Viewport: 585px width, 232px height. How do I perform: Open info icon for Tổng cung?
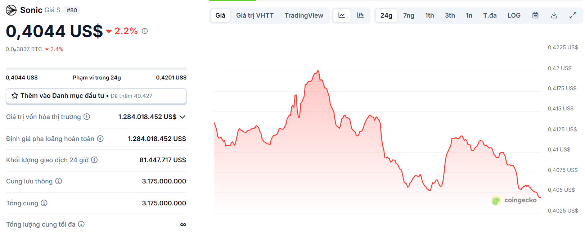point(44,203)
